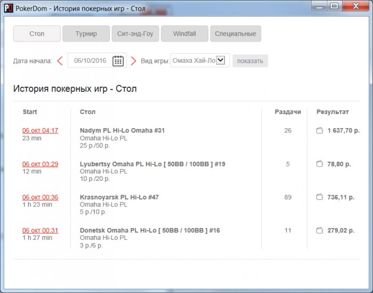Screen dimensions: 373x293
Task: Select Lyubertsy Omaha PL Hi-Lo #19 row
Action: [152, 164]
